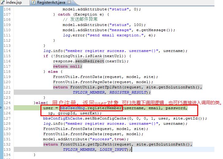Viewport: 223px width, 159px height.
Task: Click frontData on line 129
Action: pos(81,129)
